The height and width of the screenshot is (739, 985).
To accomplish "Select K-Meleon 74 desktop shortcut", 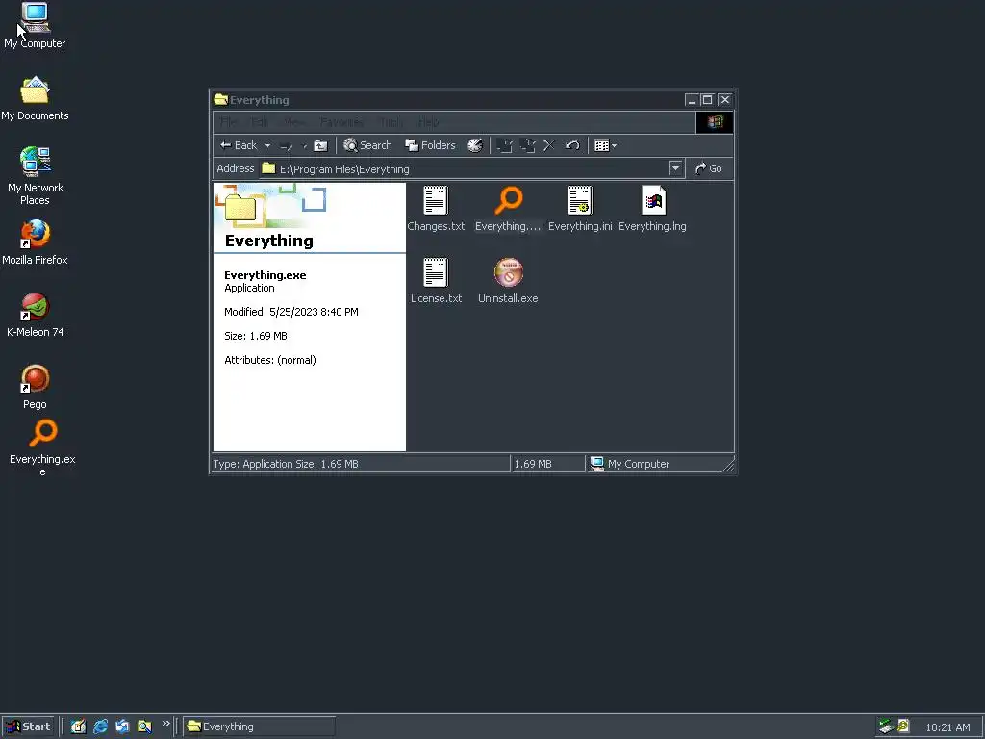I will point(36,315).
